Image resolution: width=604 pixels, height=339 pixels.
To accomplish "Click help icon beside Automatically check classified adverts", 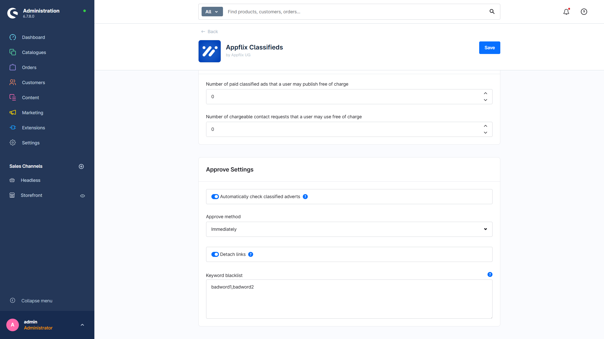I will pos(305,197).
